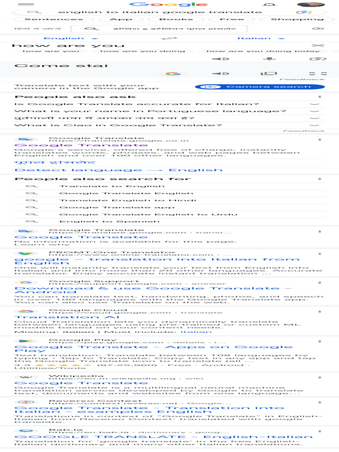The width and height of the screenshot is (339, 452).
Task: Open options dots for PROMT.One Translator result
Action: tap(320, 254)
